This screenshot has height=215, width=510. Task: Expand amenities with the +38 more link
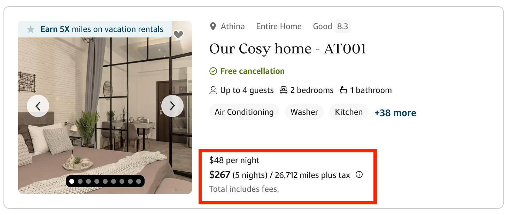tap(395, 112)
